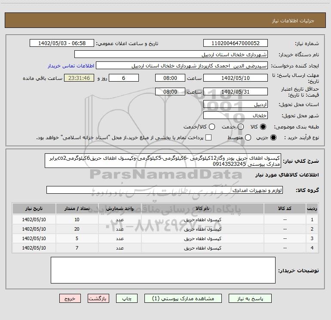The width and height of the screenshot is (331, 320).
Task: Click the کد کالا column header
Action: (x=285, y=209)
